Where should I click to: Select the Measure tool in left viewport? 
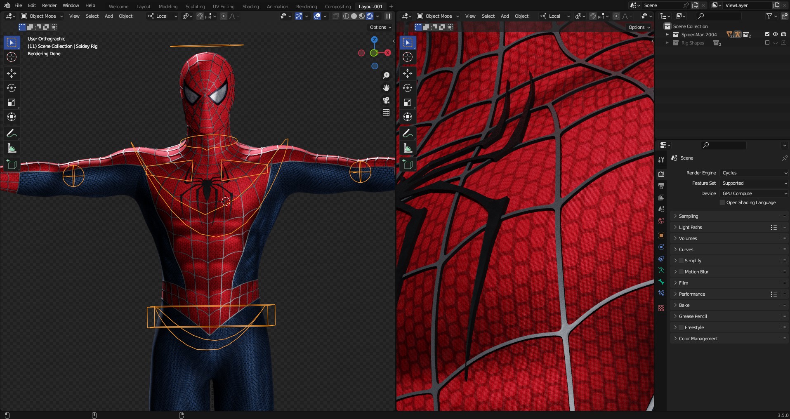point(12,148)
